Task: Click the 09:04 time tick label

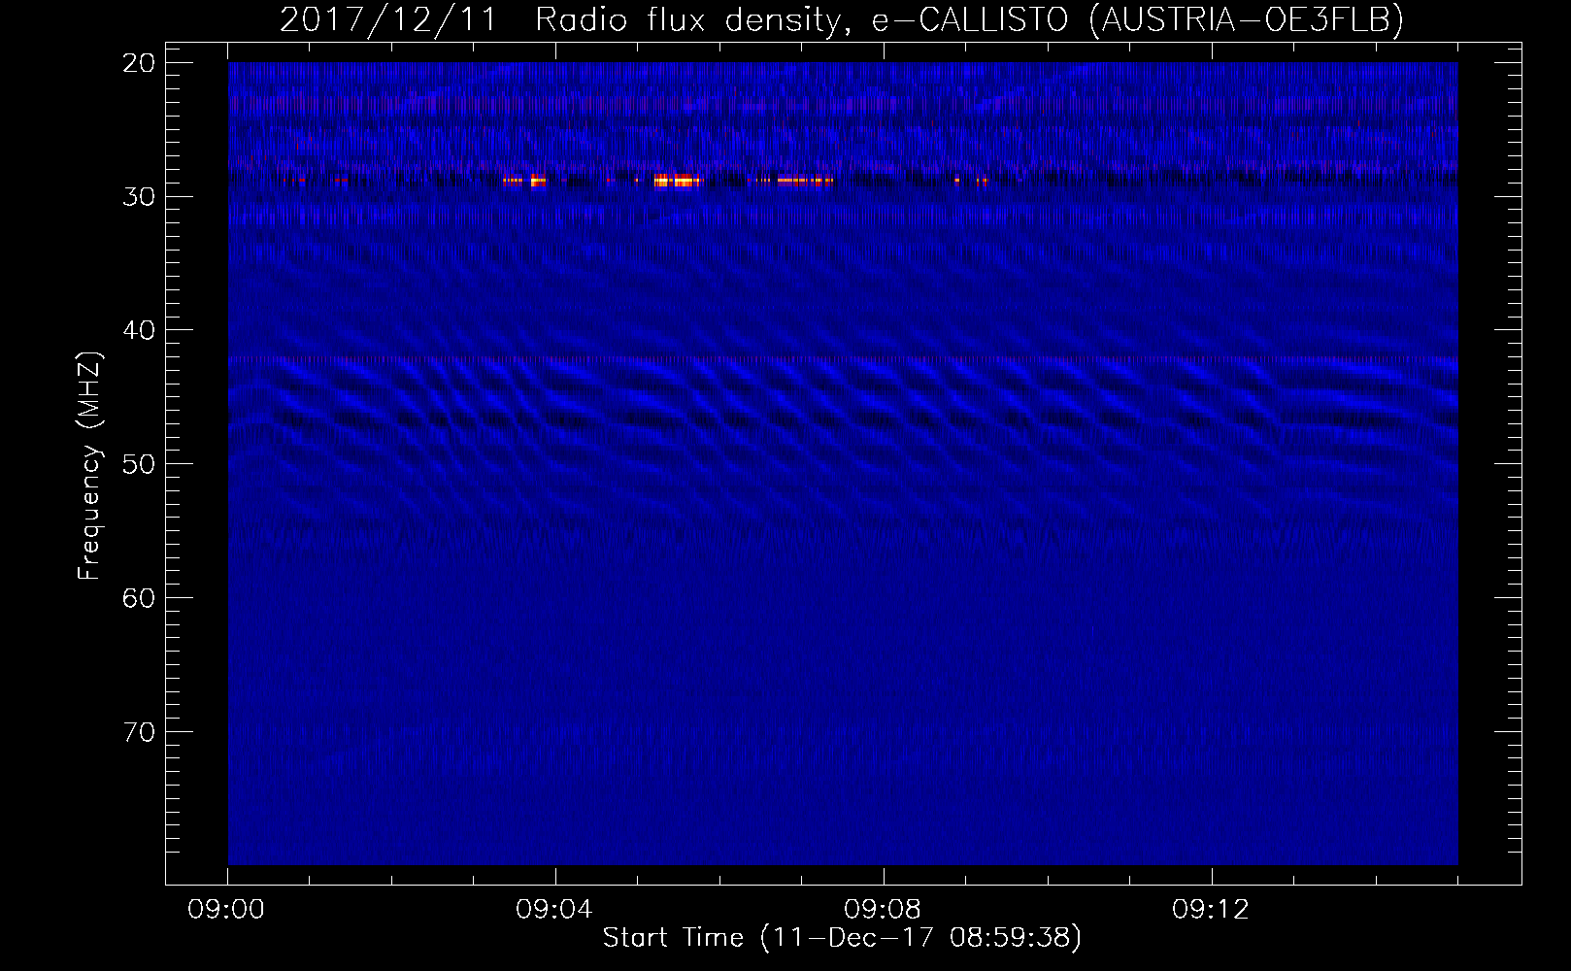Action: coord(554,910)
